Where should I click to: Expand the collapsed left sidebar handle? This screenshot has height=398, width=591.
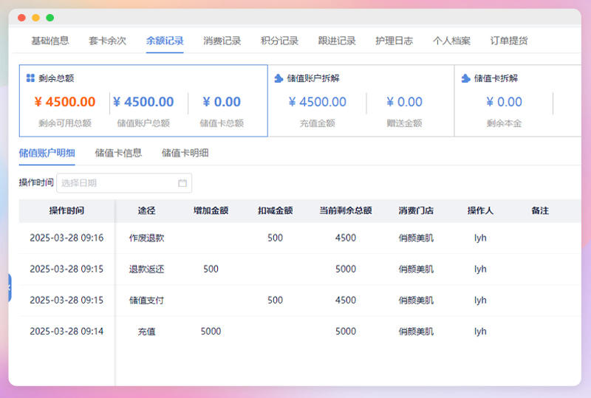[x=10, y=287]
